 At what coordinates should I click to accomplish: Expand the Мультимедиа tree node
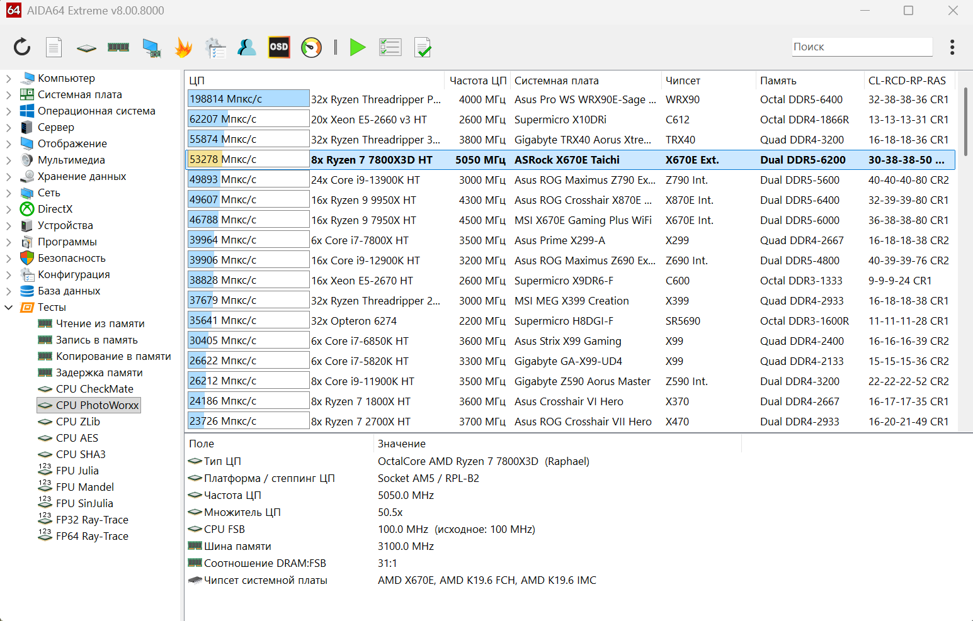tap(9, 160)
